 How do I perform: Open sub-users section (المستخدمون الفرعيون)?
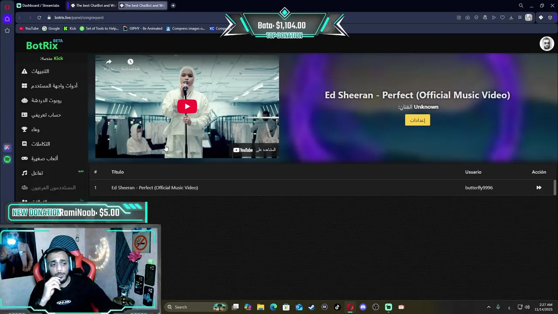pyautogui.click(x=53, y=188)
